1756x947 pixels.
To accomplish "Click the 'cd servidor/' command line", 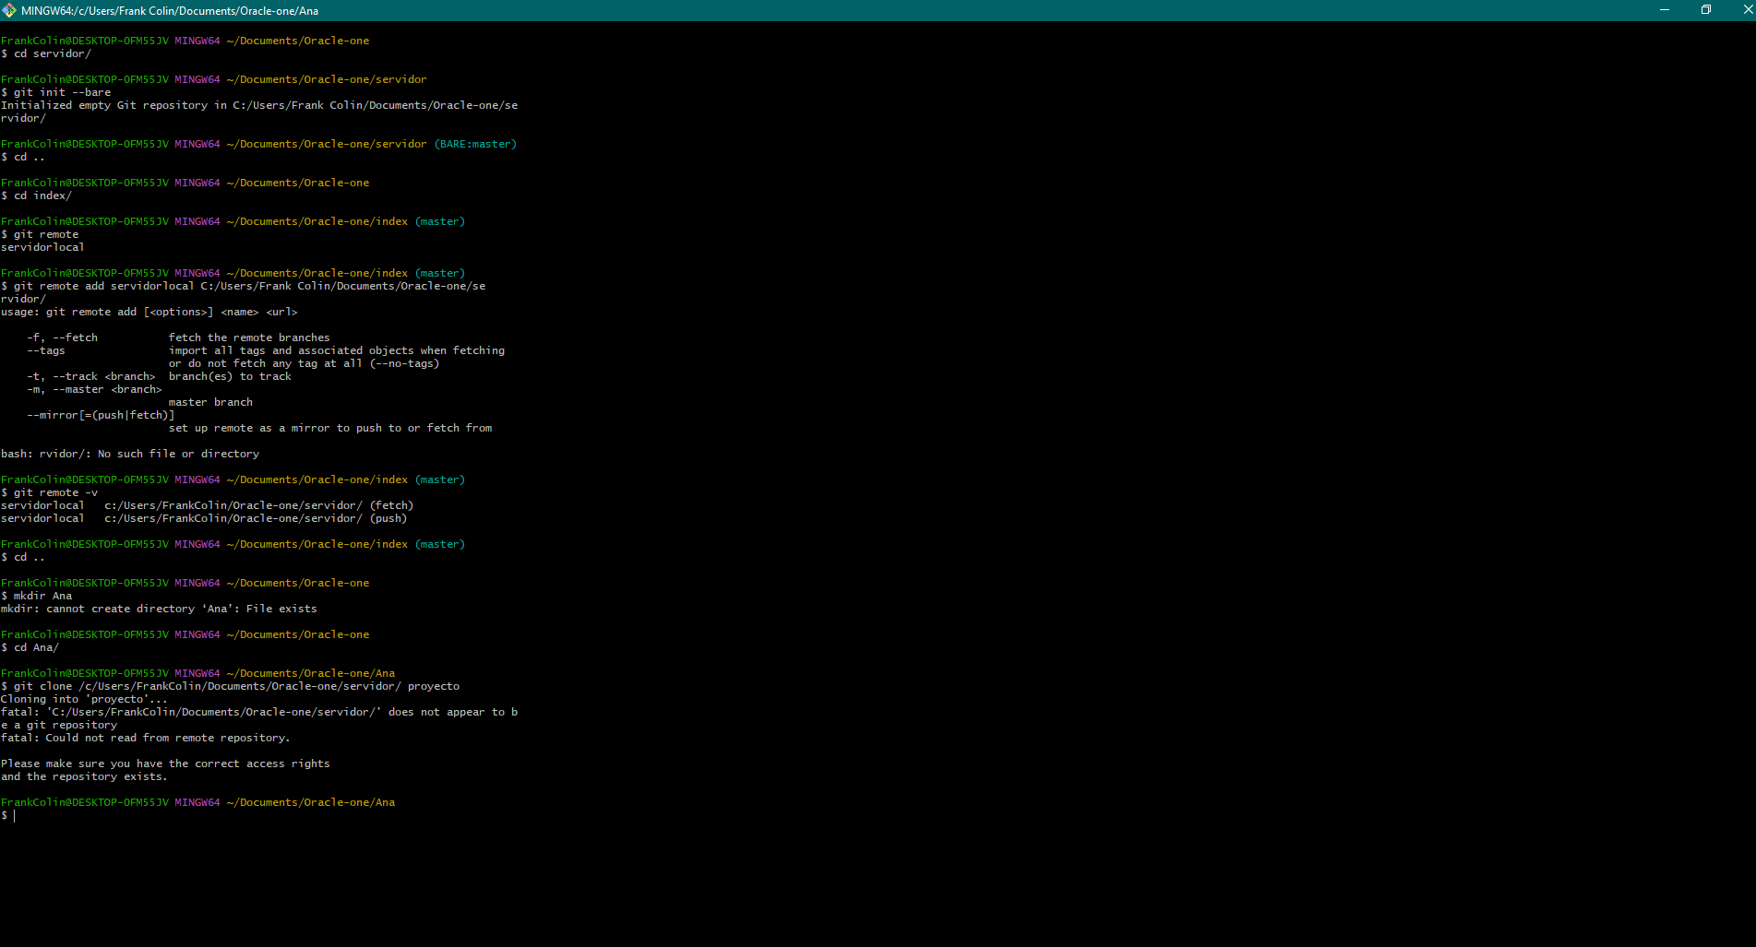I will pos(46,53).
